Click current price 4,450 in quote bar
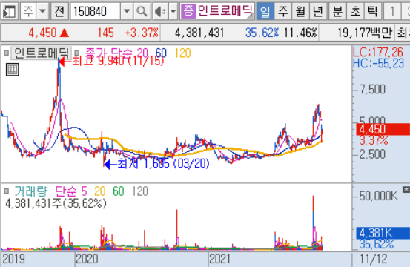Screen dimensions: 410x267 click(42, 33)
